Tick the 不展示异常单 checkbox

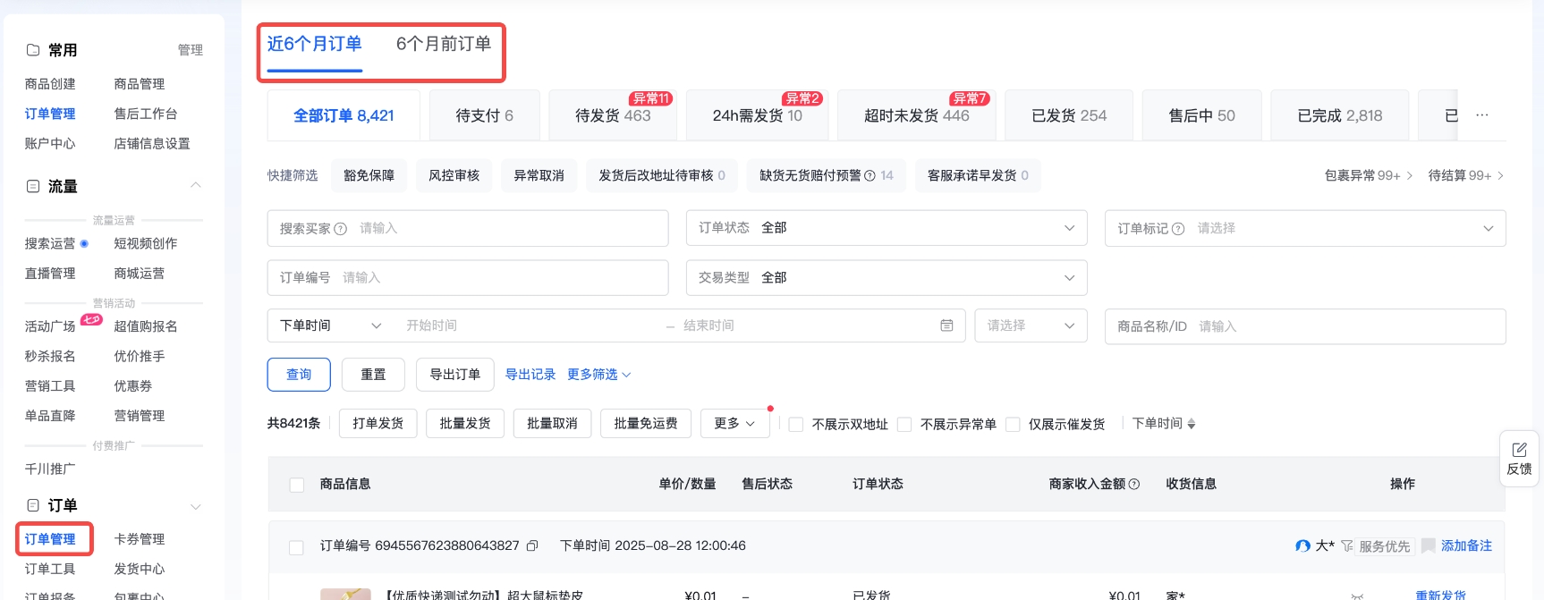pos(904,424)
